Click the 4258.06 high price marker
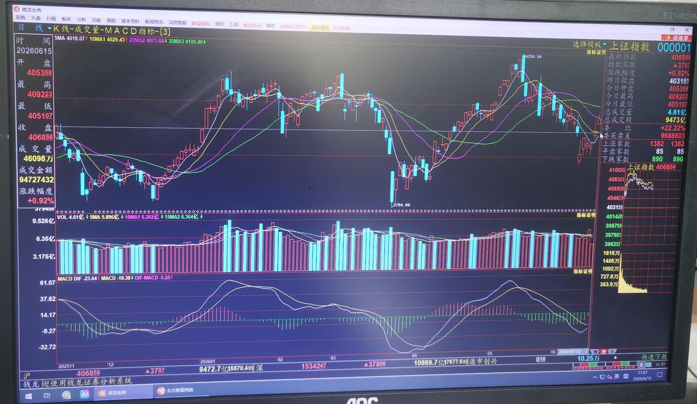697x404 pixels. pyautogui.click(x=532, y=56)
